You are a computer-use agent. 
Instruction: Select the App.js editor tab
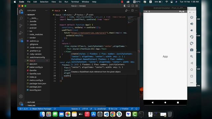pos(59,11)
